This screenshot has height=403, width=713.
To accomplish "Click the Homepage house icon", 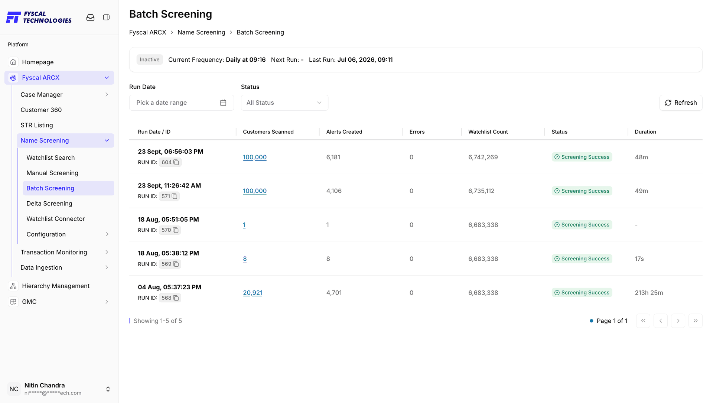I will coord(13,62).
